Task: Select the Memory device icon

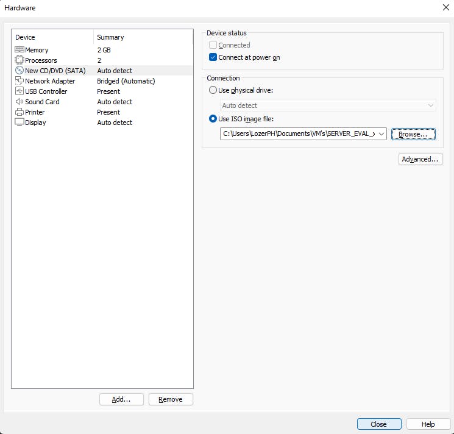Action: (19, 49)
